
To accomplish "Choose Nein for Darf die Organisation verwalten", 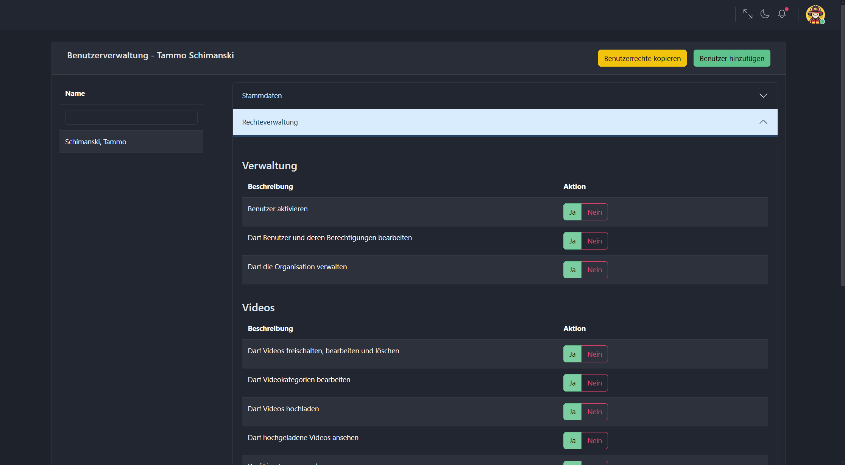I will point(594,270).
